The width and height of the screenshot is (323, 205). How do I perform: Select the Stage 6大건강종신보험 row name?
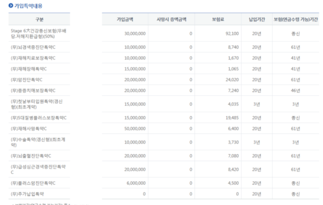point(39,34)
